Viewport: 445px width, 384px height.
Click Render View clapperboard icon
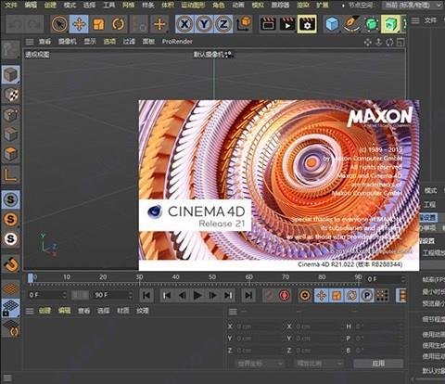point(268,24)
